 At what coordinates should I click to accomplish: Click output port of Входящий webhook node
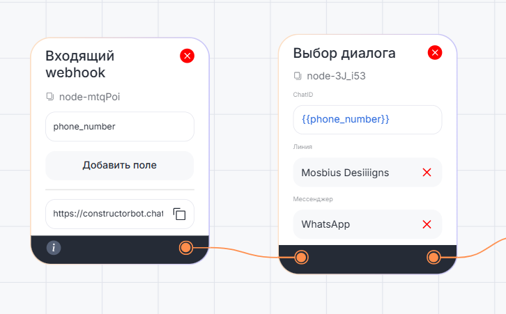pos(185,247)
